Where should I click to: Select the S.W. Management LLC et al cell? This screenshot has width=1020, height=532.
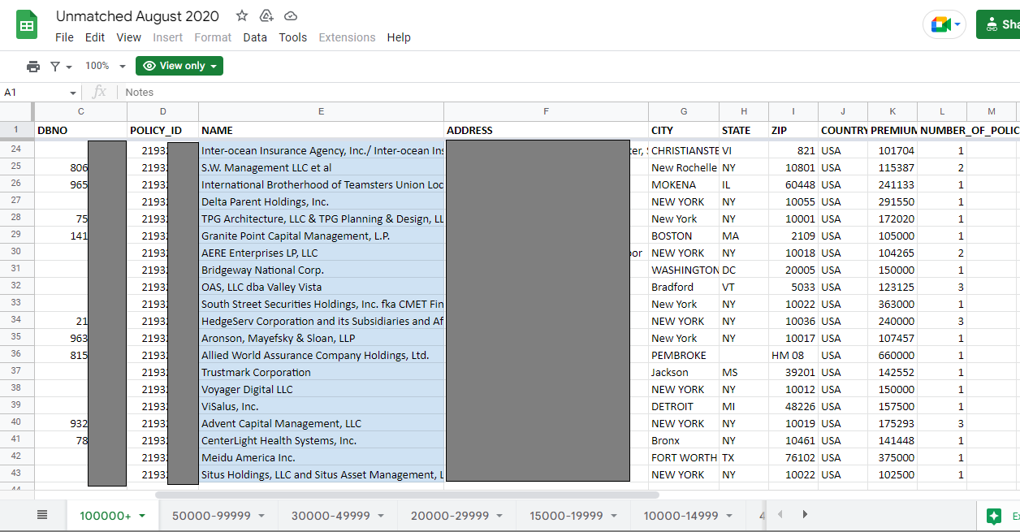(x=321, y=167)
